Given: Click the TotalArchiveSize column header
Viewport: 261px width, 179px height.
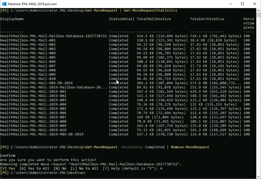Looking at the screenshot, I should click(207, 19).
